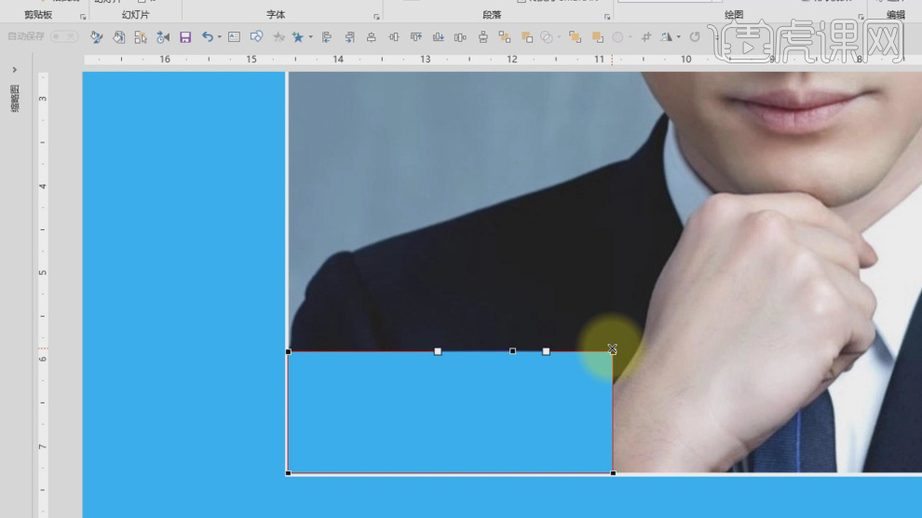Viewport: 922px width, 518px height.
Task: Click the right white square handle on the rectangle's top edge
Action: click(547, 351)
